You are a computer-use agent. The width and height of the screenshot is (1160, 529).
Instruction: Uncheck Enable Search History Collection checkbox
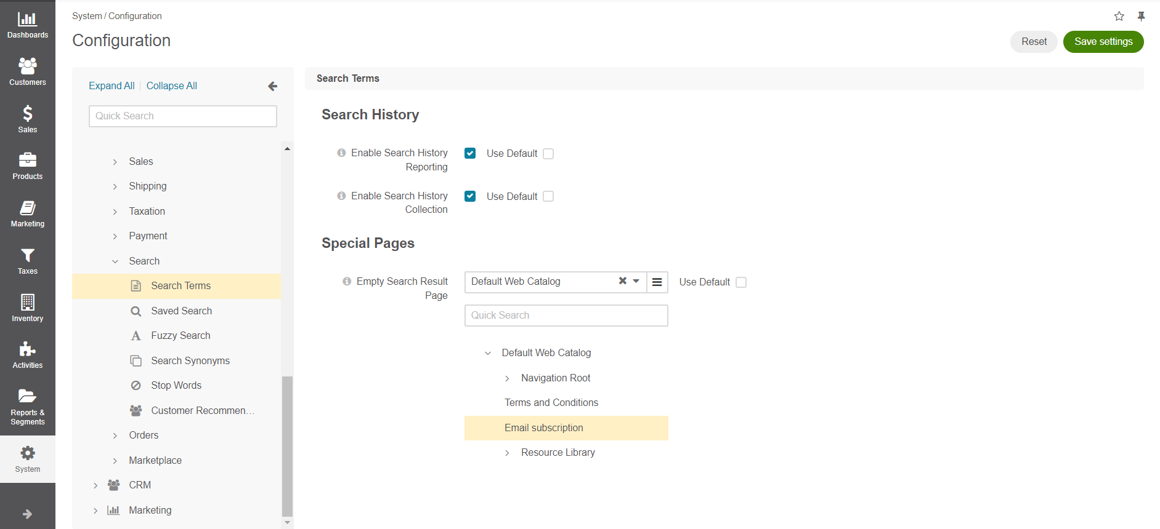[470, 196]
